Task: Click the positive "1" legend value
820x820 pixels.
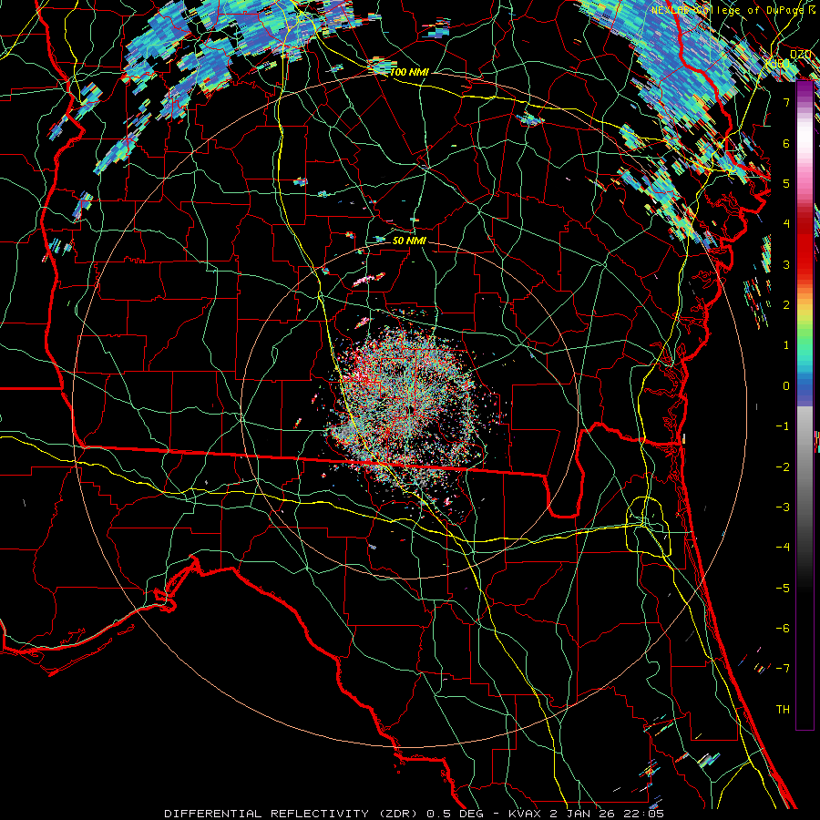Action: [786, 345]
